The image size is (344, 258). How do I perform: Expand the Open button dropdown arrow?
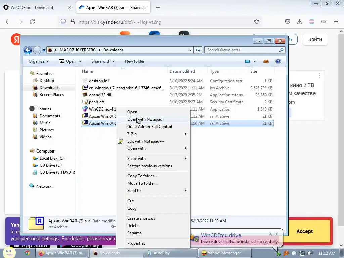coord(80,61)
